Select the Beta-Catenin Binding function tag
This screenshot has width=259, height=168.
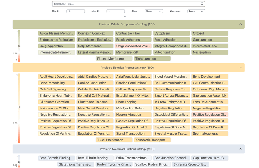point(57,158)
